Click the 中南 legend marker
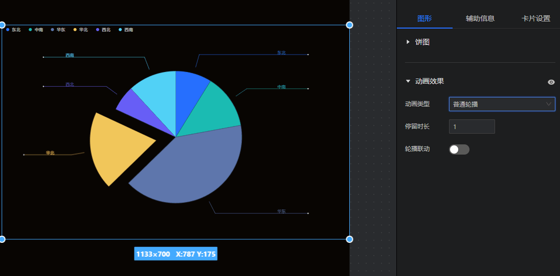This screenshot has height=276, width=560. 31,30
